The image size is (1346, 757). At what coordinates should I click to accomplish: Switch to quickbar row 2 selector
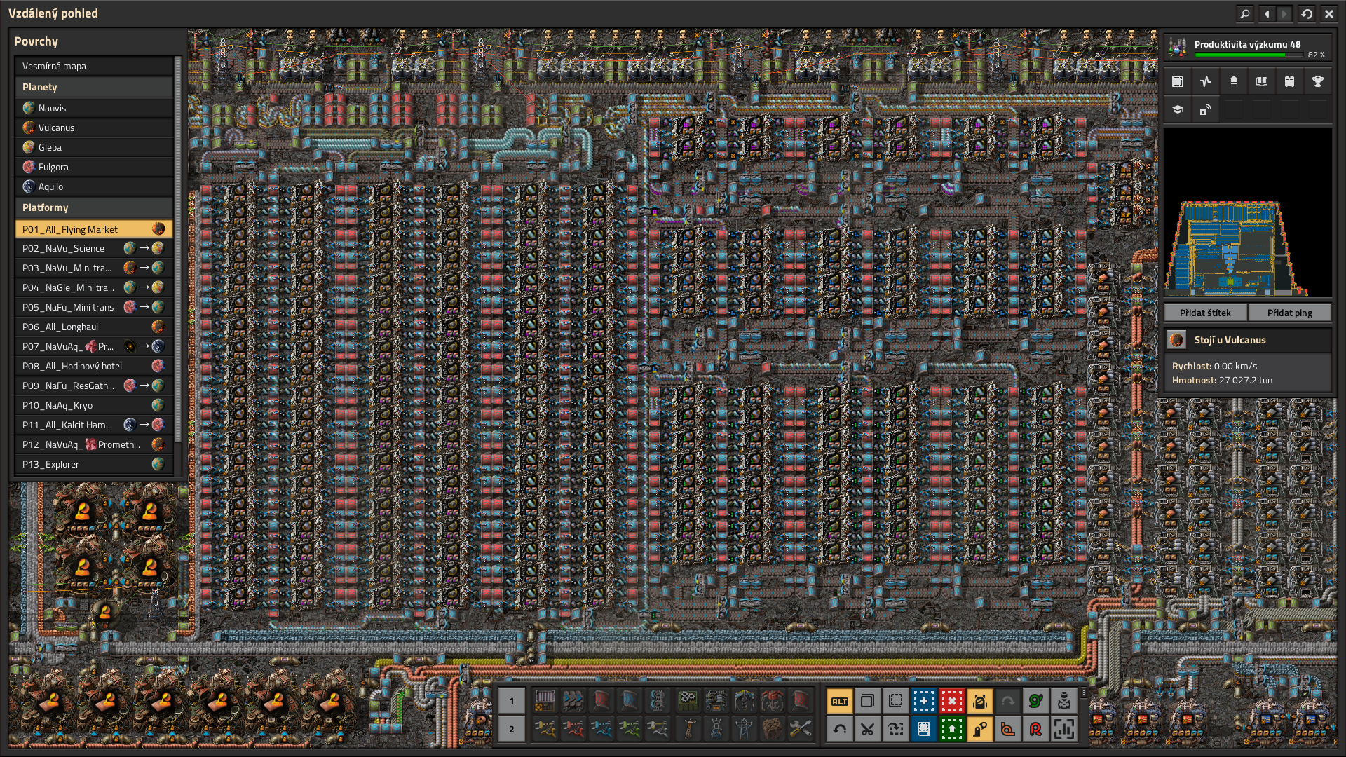click(x=511, y=729)
